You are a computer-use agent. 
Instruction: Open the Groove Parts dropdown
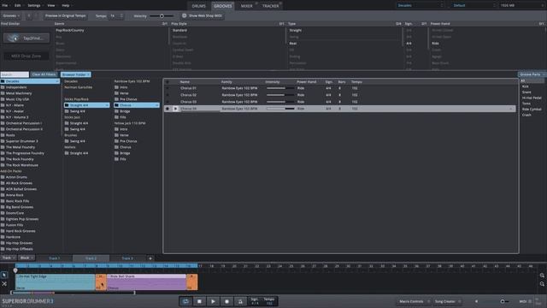click(532, 74)
